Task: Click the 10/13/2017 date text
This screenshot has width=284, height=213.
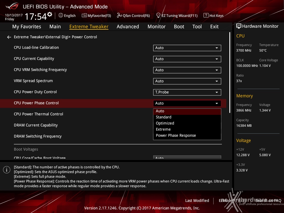Action: pyautogui.click(x=14, y=15)
